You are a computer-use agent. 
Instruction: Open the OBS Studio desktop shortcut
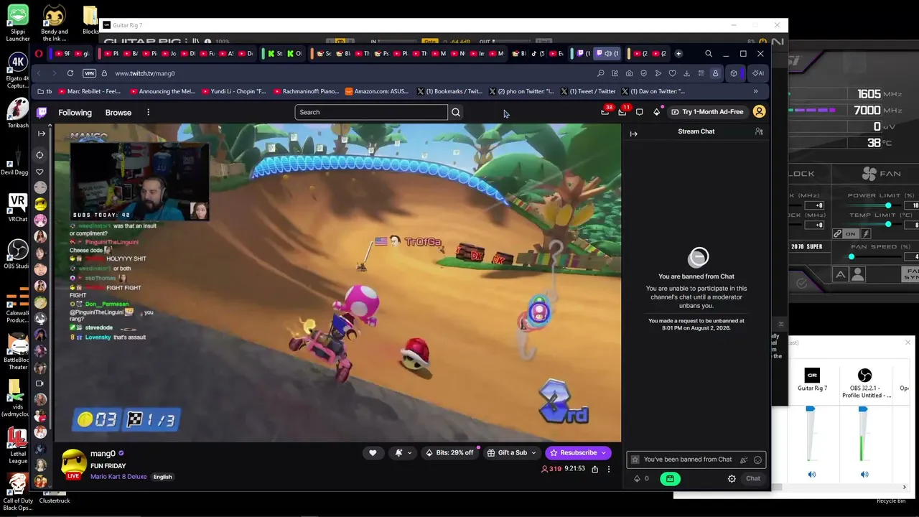pyautogui.click(x=17, y=255)
